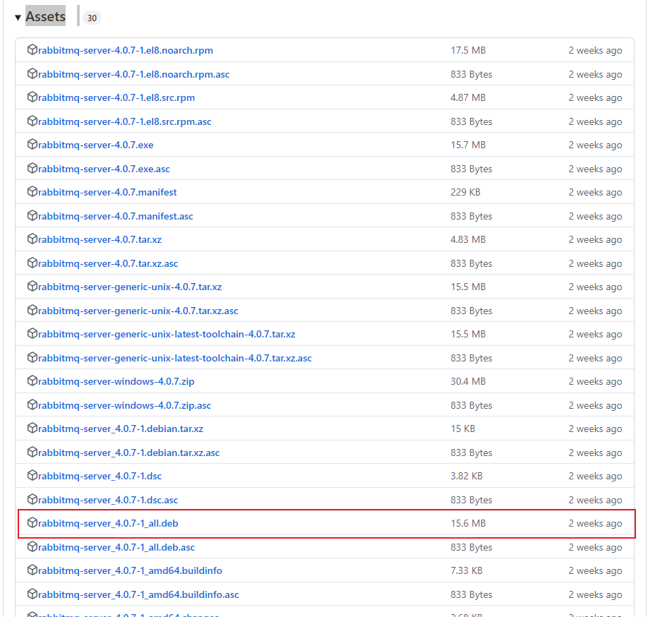Click the 229 KB size value

click(x=465, y=192)
